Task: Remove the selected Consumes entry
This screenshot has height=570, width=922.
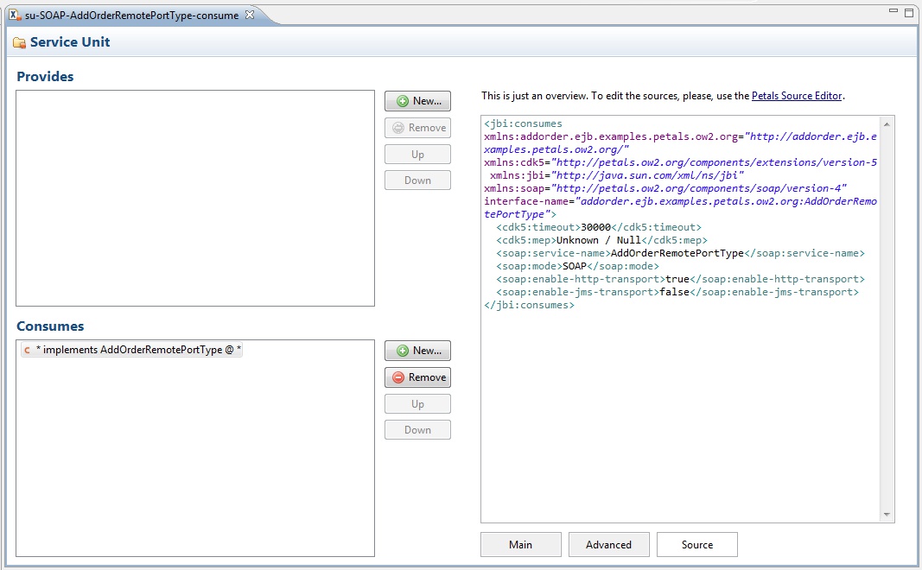Action: point(417,377)
